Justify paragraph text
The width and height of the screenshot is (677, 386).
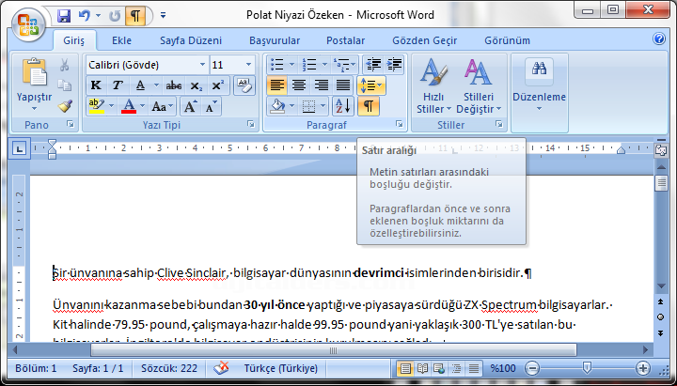point(343,85)
